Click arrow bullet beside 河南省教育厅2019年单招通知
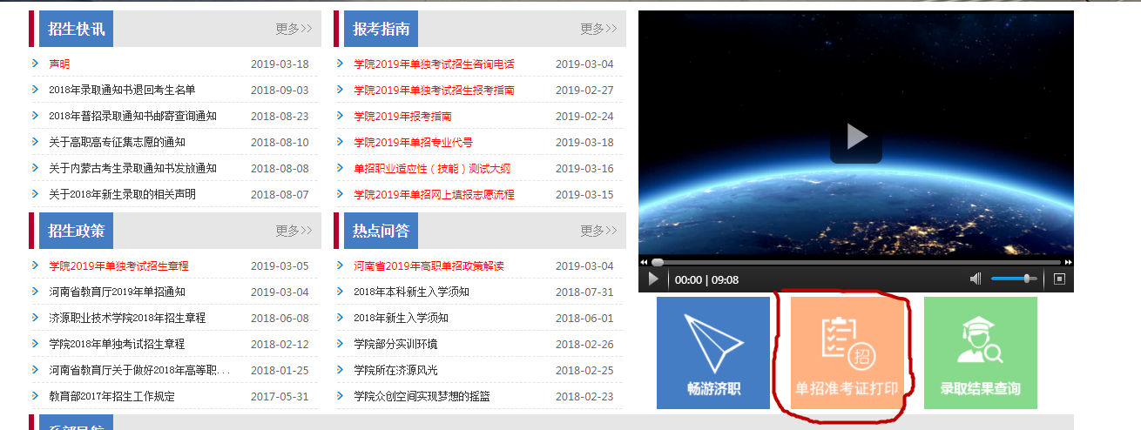The width and height of the screenshot is (1141, 430). [x=35, y=292]
